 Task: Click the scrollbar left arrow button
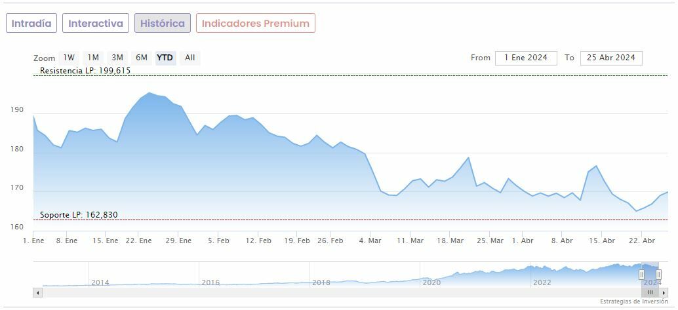click(37, 292)
